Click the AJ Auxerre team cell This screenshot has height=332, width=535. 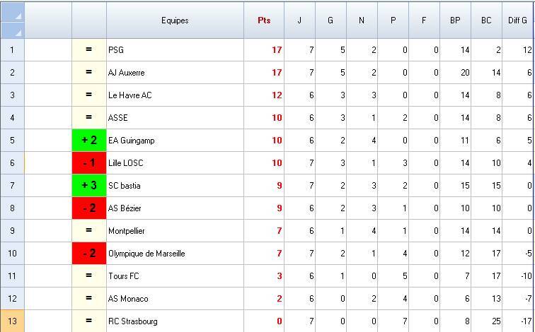coord(175,73)
